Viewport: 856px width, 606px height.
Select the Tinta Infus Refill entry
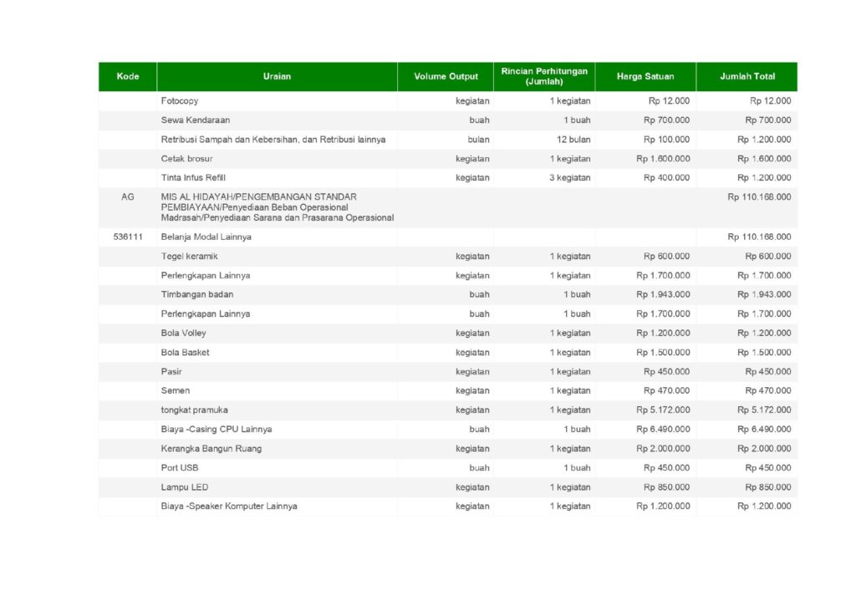pos(193,178)
